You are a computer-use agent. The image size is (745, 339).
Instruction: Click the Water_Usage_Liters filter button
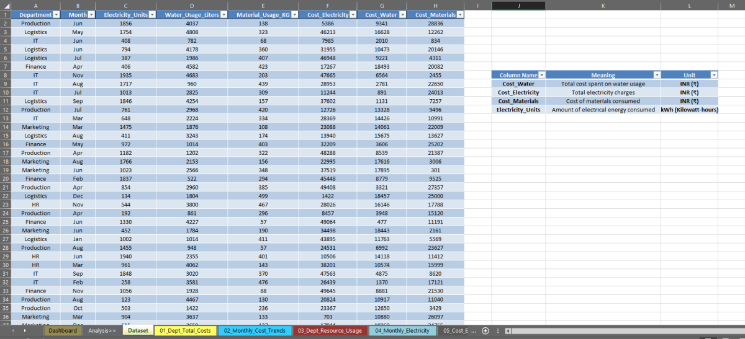click(223, 14)
